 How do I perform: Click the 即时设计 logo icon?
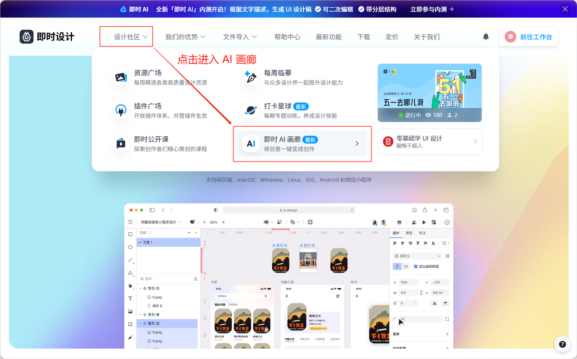click(27, 37)
